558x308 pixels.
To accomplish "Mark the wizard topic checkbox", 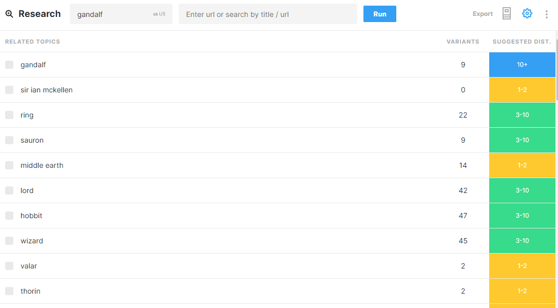I will 9,241.
